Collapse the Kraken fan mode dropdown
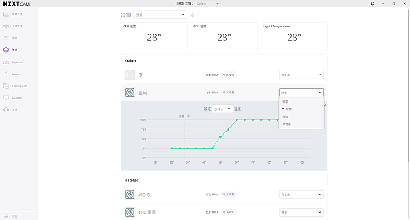 coord(301,92)
